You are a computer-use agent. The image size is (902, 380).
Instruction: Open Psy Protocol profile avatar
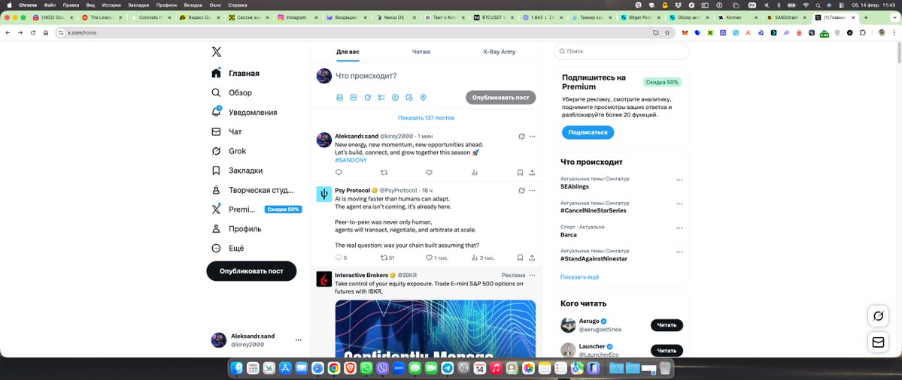tap(324, 194)
